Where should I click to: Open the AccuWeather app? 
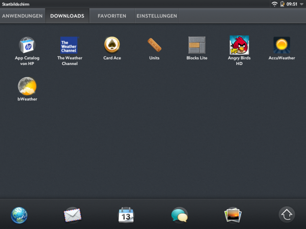pos(281,45)
